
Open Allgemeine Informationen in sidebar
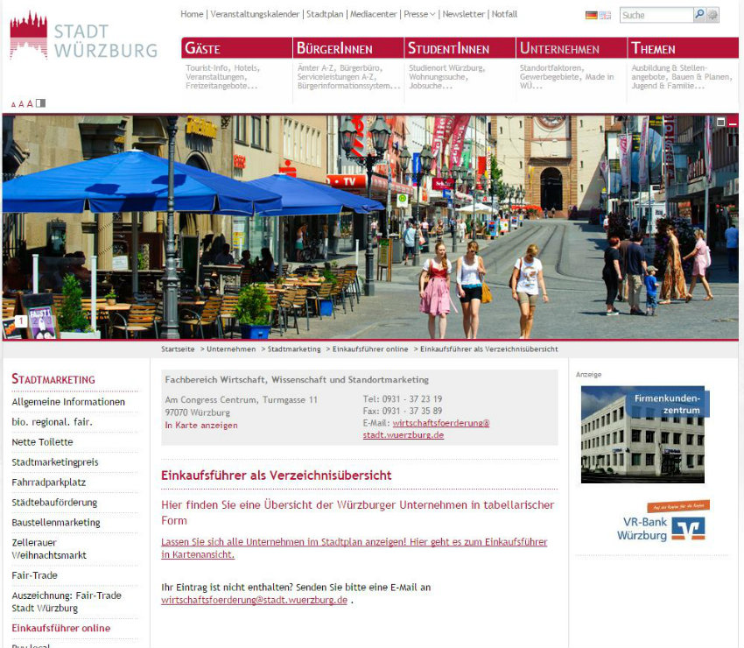click(68, 402)
